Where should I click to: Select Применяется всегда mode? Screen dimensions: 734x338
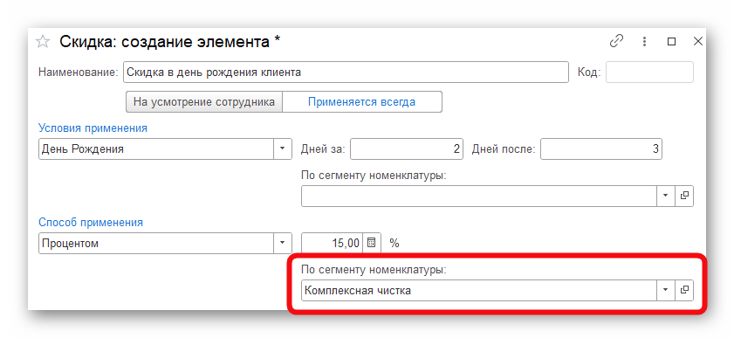coord(362,101)
